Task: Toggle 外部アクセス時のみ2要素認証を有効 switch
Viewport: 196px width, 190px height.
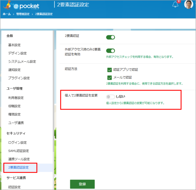Action: coord(111,51)
